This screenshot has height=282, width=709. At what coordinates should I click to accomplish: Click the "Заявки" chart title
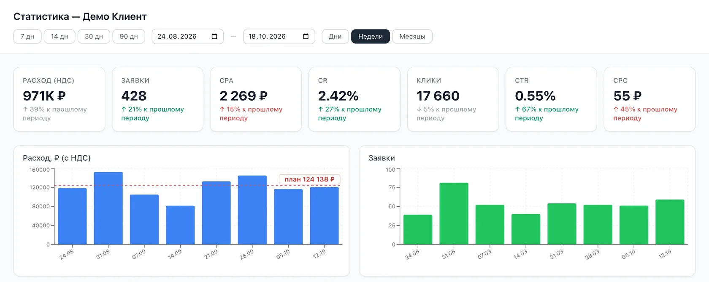tap(382, 158)
